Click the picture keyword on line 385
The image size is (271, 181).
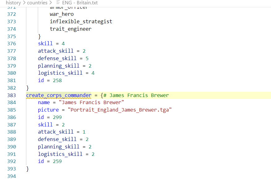click(x=48, y=110)
